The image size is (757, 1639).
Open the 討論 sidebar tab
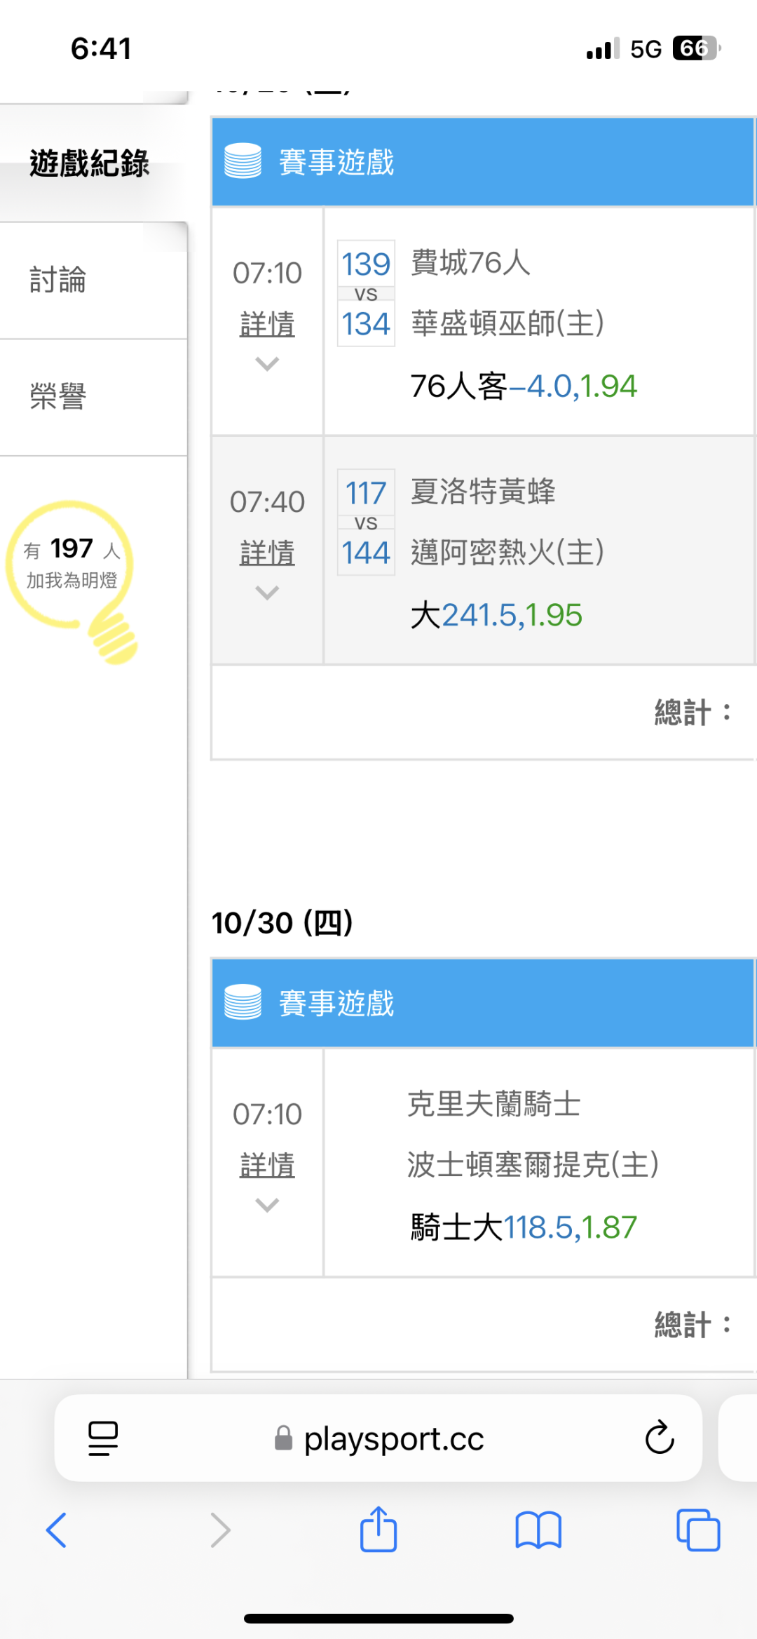58,280
